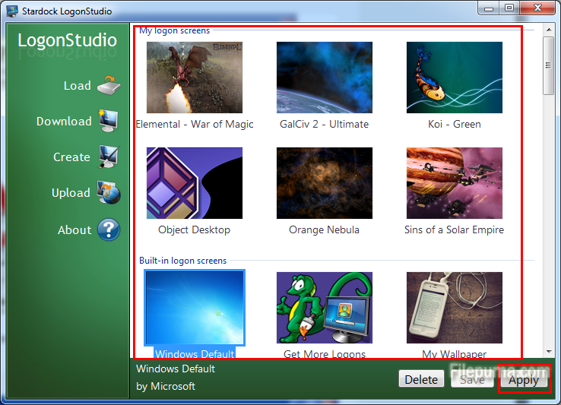
Task: Select Elemental - War of Magic logon
Action: click(194, 78)
